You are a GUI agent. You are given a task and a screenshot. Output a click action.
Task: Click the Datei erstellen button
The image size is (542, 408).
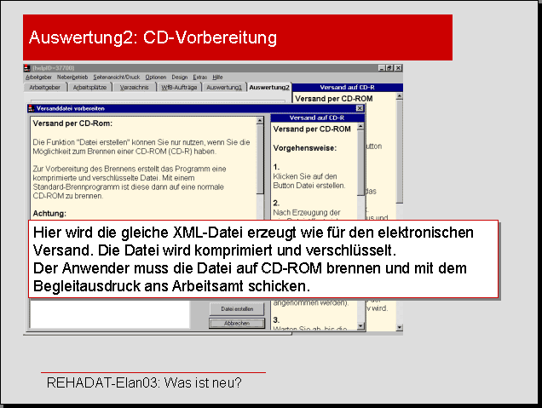(236, 309)
